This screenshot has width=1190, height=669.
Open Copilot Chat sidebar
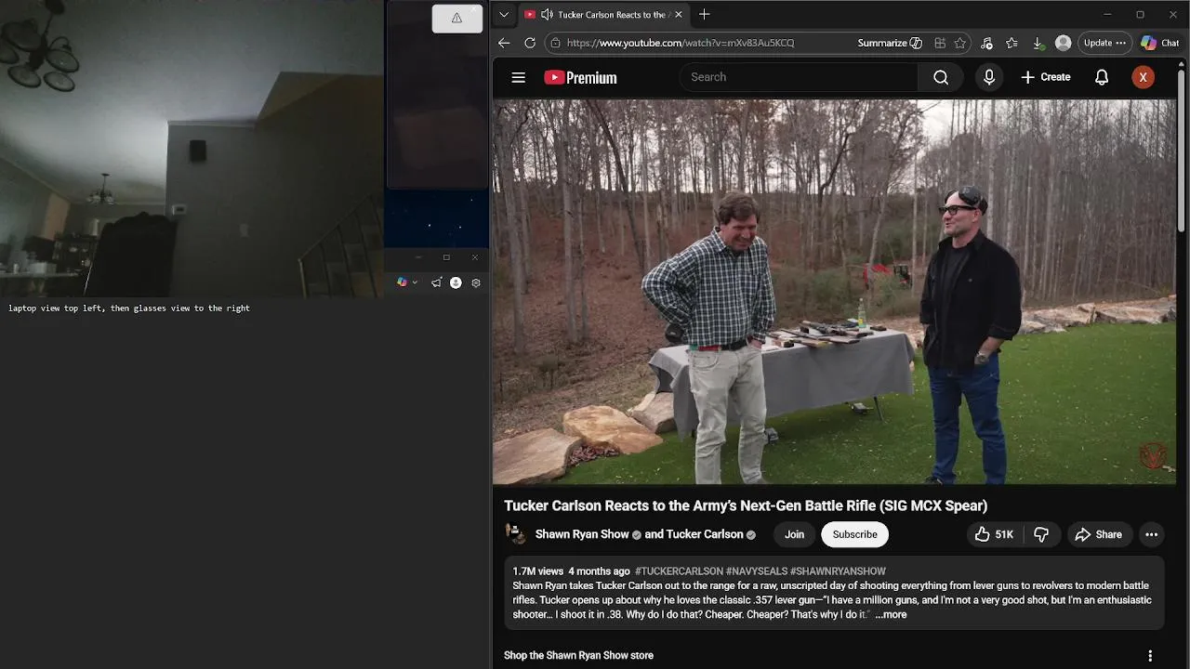(x=1160, y=43)
